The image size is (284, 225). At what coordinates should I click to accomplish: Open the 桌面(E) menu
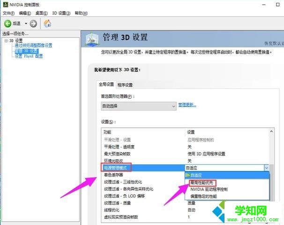(42, 13)
